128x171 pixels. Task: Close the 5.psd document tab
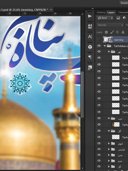(x=51, y=10)
